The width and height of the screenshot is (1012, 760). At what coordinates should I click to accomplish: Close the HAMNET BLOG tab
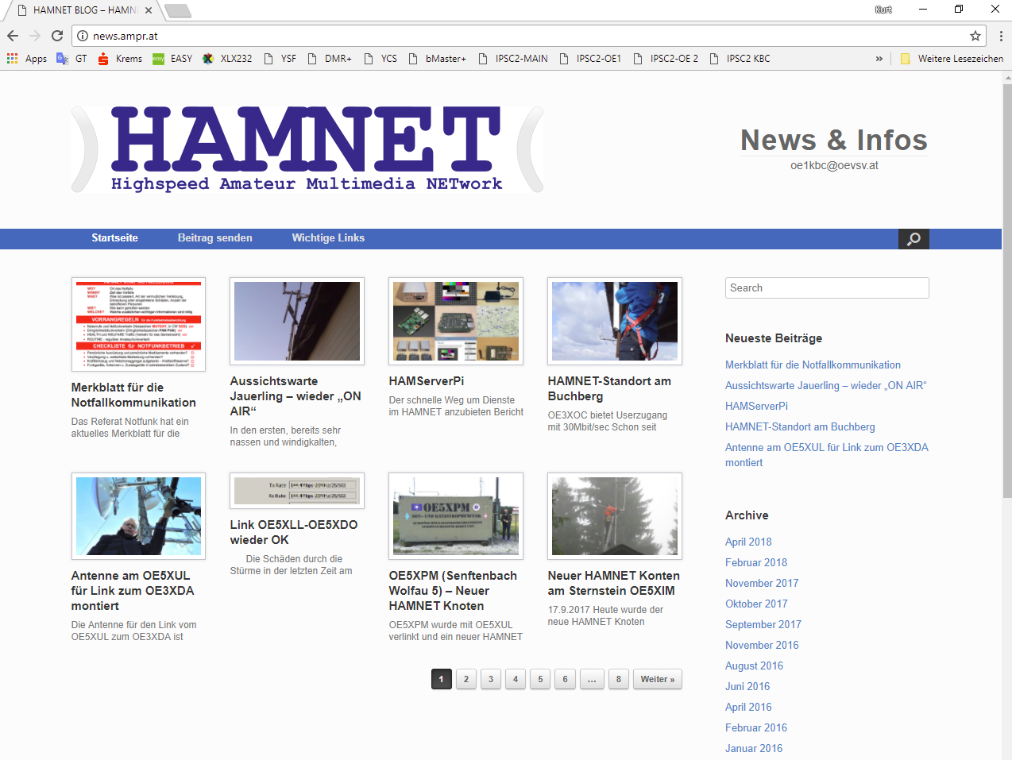149,10
